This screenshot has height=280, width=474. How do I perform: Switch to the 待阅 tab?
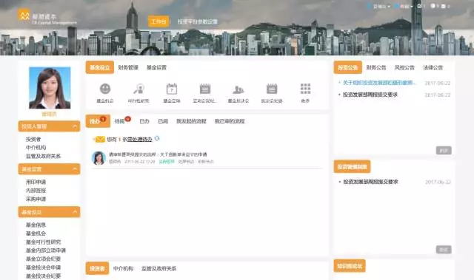120,121
